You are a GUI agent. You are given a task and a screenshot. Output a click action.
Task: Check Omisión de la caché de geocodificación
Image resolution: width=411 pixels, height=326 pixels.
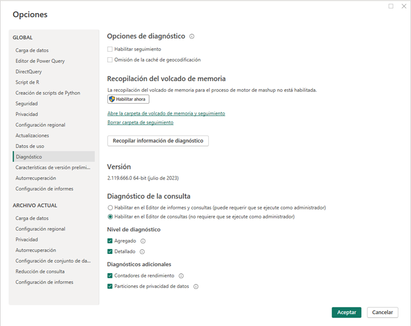coord(110,60)
